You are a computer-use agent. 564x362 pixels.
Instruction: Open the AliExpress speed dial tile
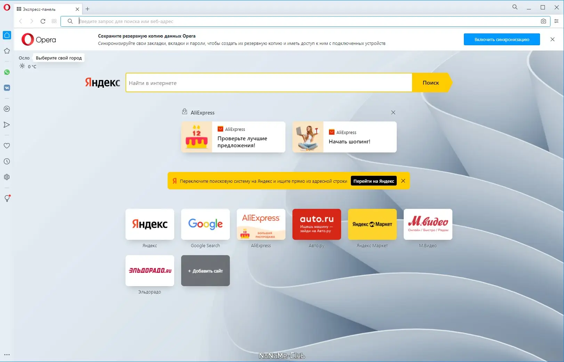click(261, 224)
